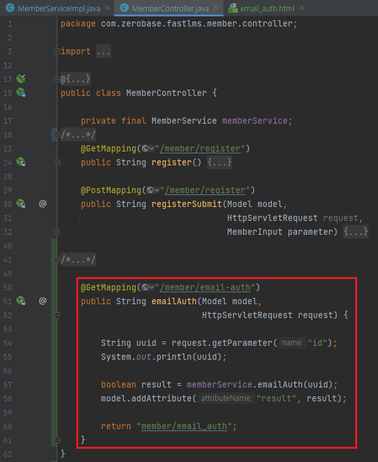Viewport: 378px width, 462px height.
Task: Click the email_auth.html file icon in tab
Action: point(233,8)
